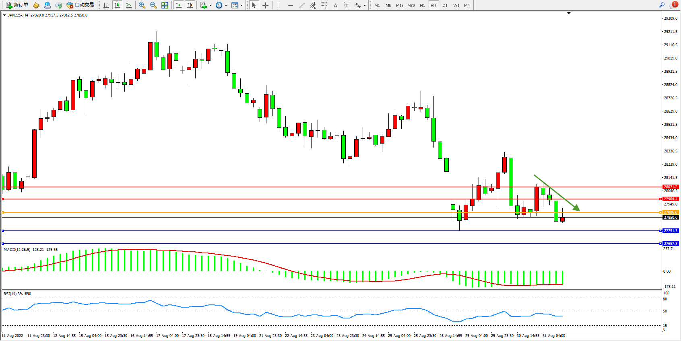Switch chart to candlestick mode

[x=118, y=5]
